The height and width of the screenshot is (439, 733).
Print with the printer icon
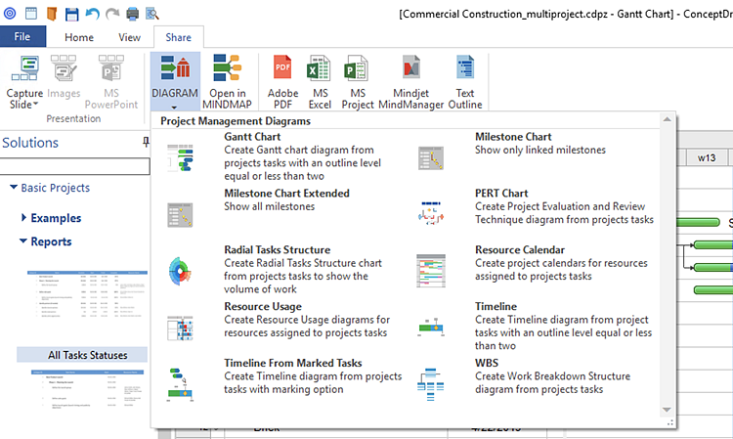(133, 14)
